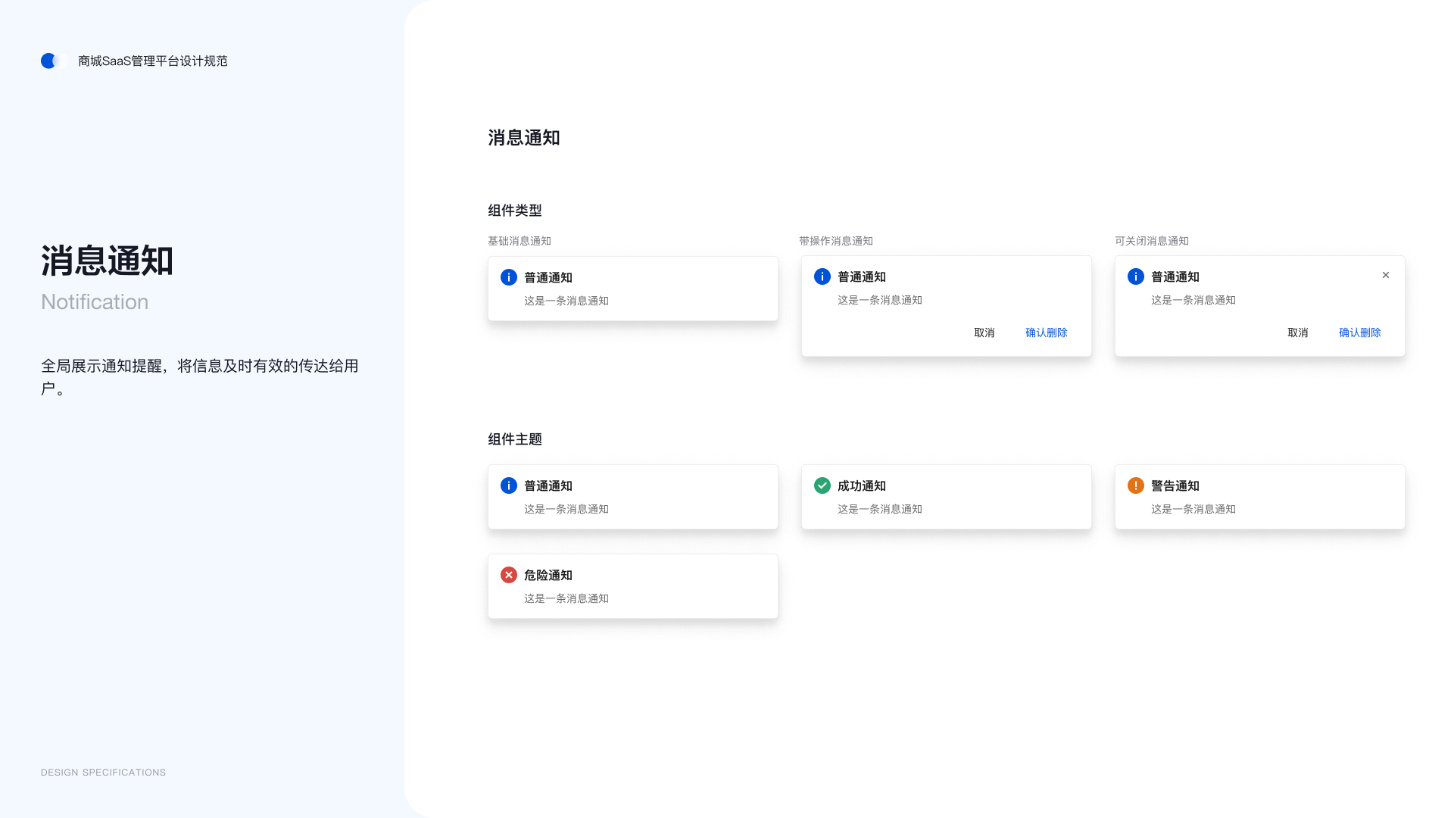1454x818 pixels.
Task: Click the info icon on closable notification card
Action: pos(1135,276)
